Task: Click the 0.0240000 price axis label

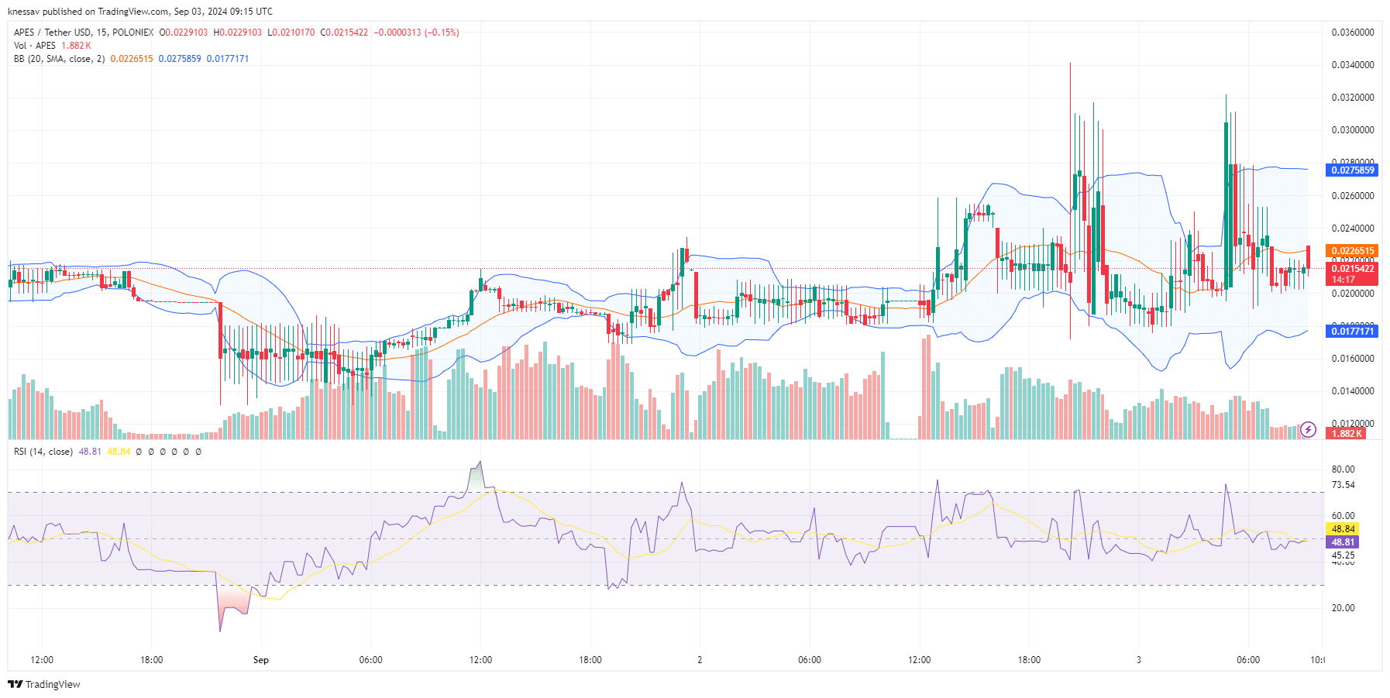Action: click(x=1353, y=229)
